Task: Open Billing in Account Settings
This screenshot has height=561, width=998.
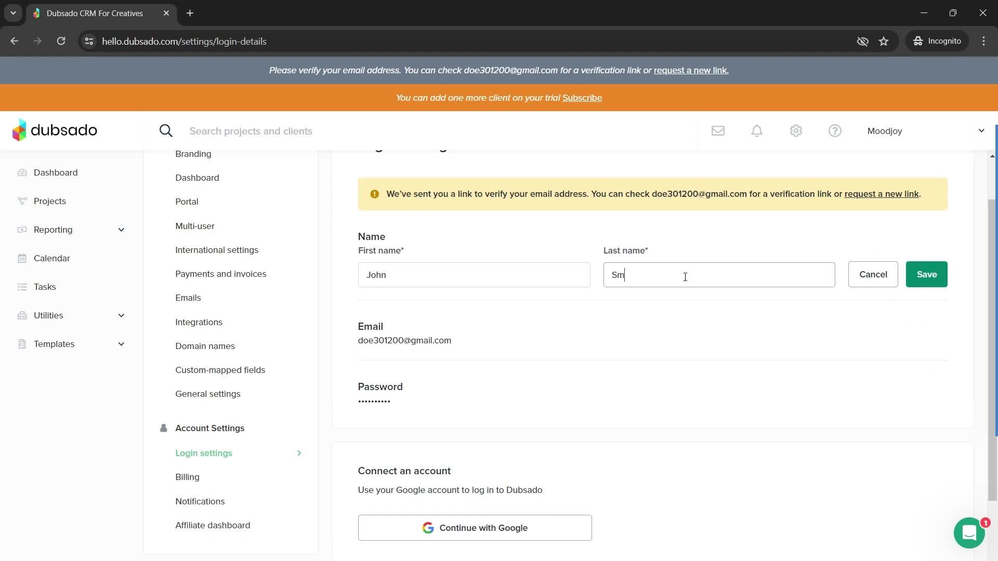Action: tap(187, 477)
